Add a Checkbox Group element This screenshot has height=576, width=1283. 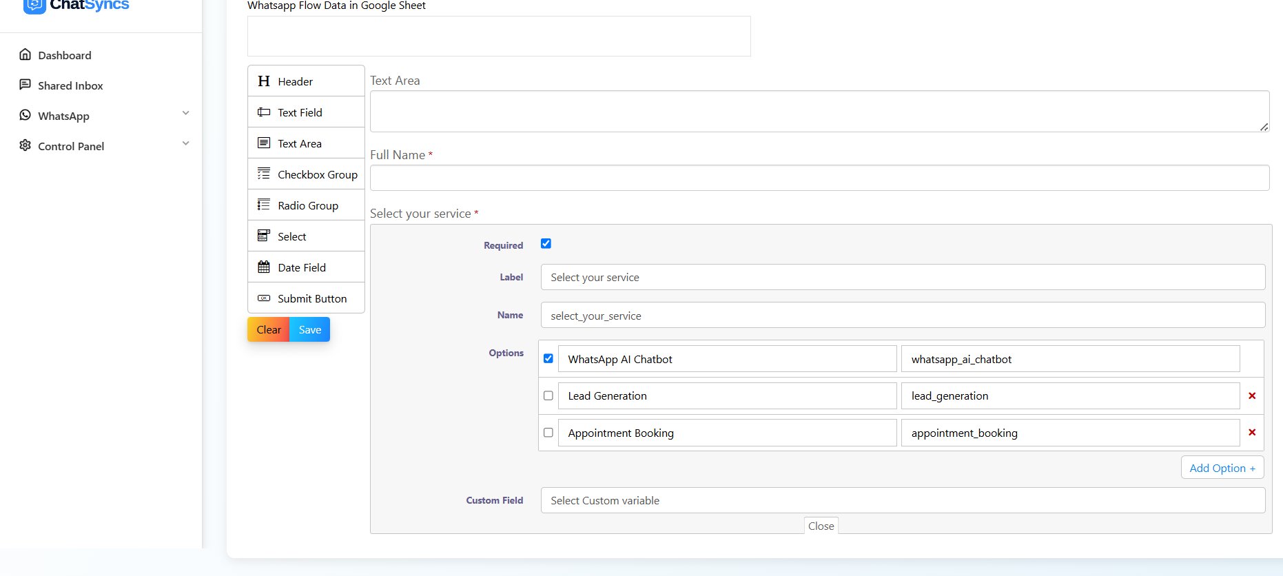pos(306,174)
